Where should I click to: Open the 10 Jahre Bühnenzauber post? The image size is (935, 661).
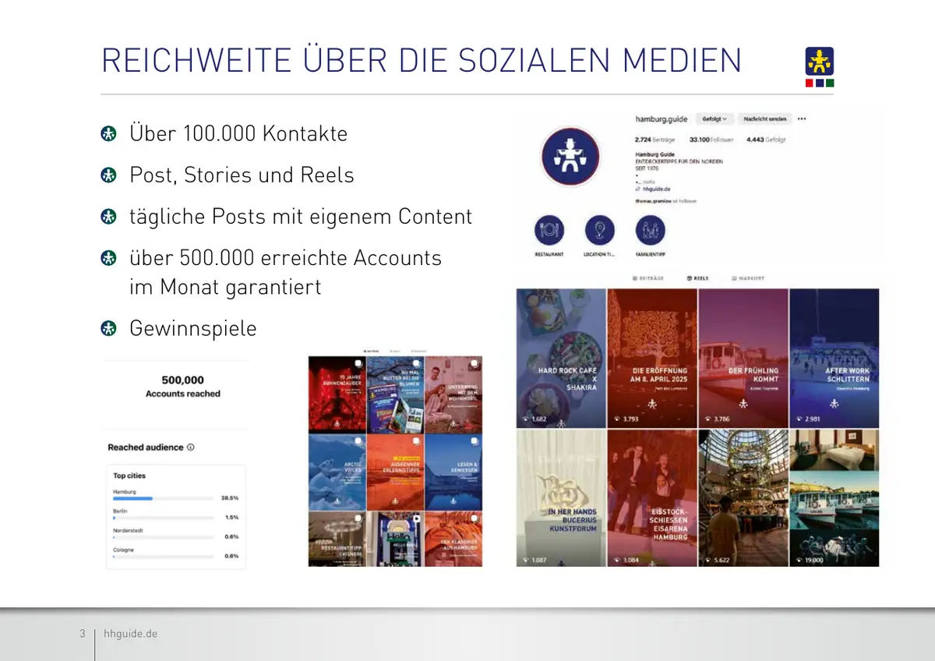[x=337, y=394]
